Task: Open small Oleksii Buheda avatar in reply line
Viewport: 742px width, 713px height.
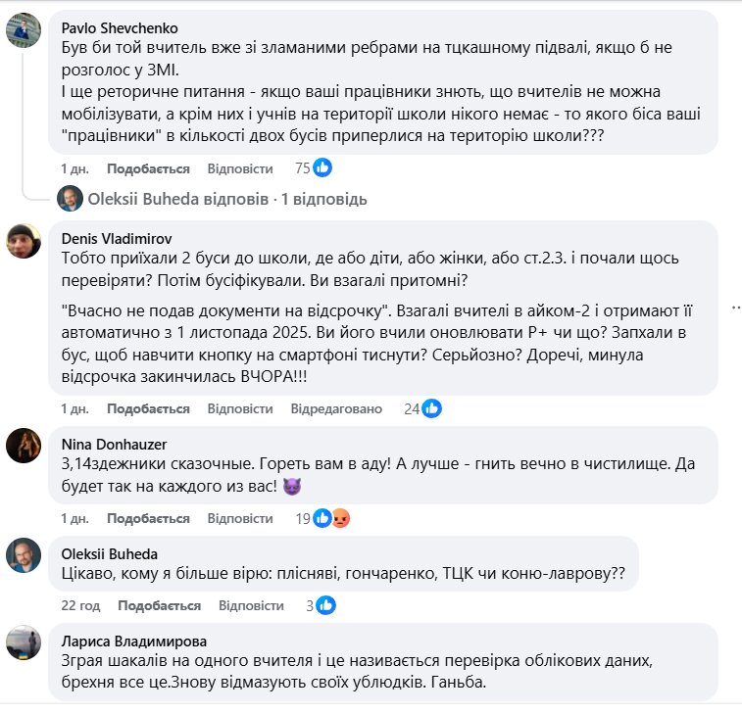Action: (70, 199)
